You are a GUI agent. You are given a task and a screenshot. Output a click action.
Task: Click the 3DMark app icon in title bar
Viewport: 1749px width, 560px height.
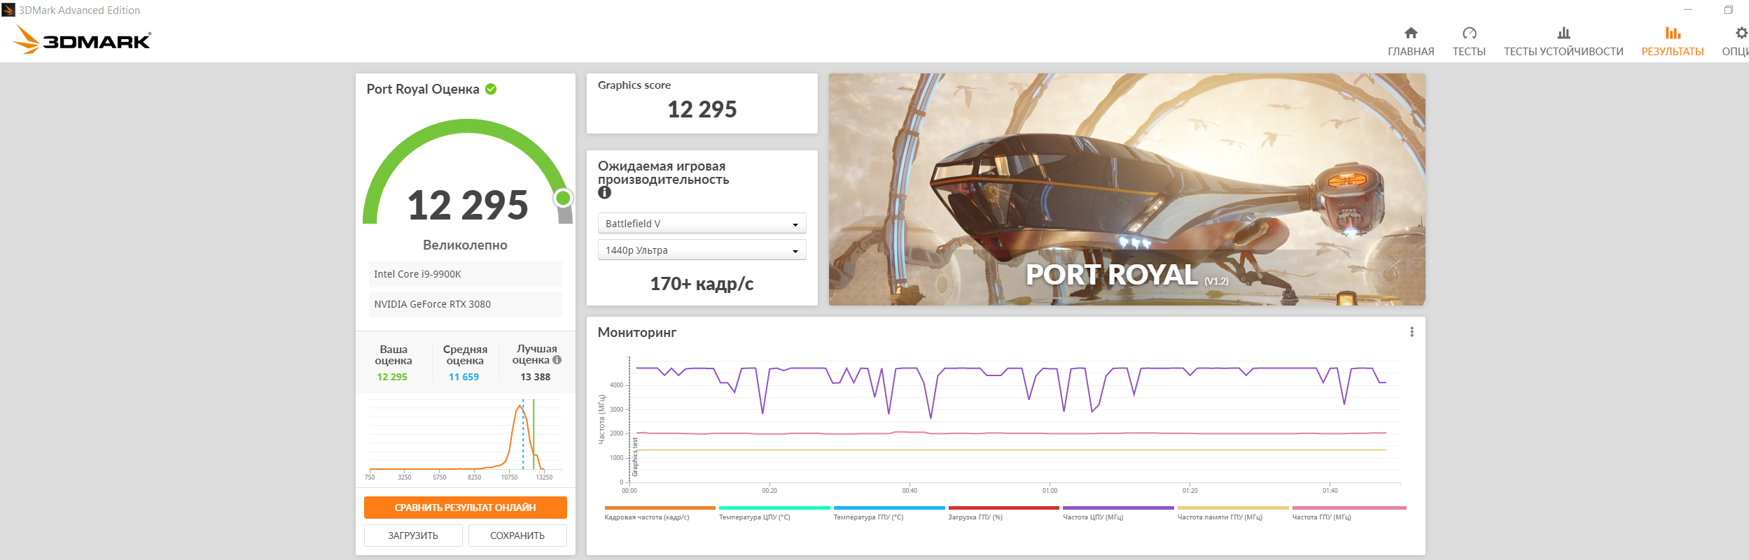pyautogui.click(x=8, y=10)
